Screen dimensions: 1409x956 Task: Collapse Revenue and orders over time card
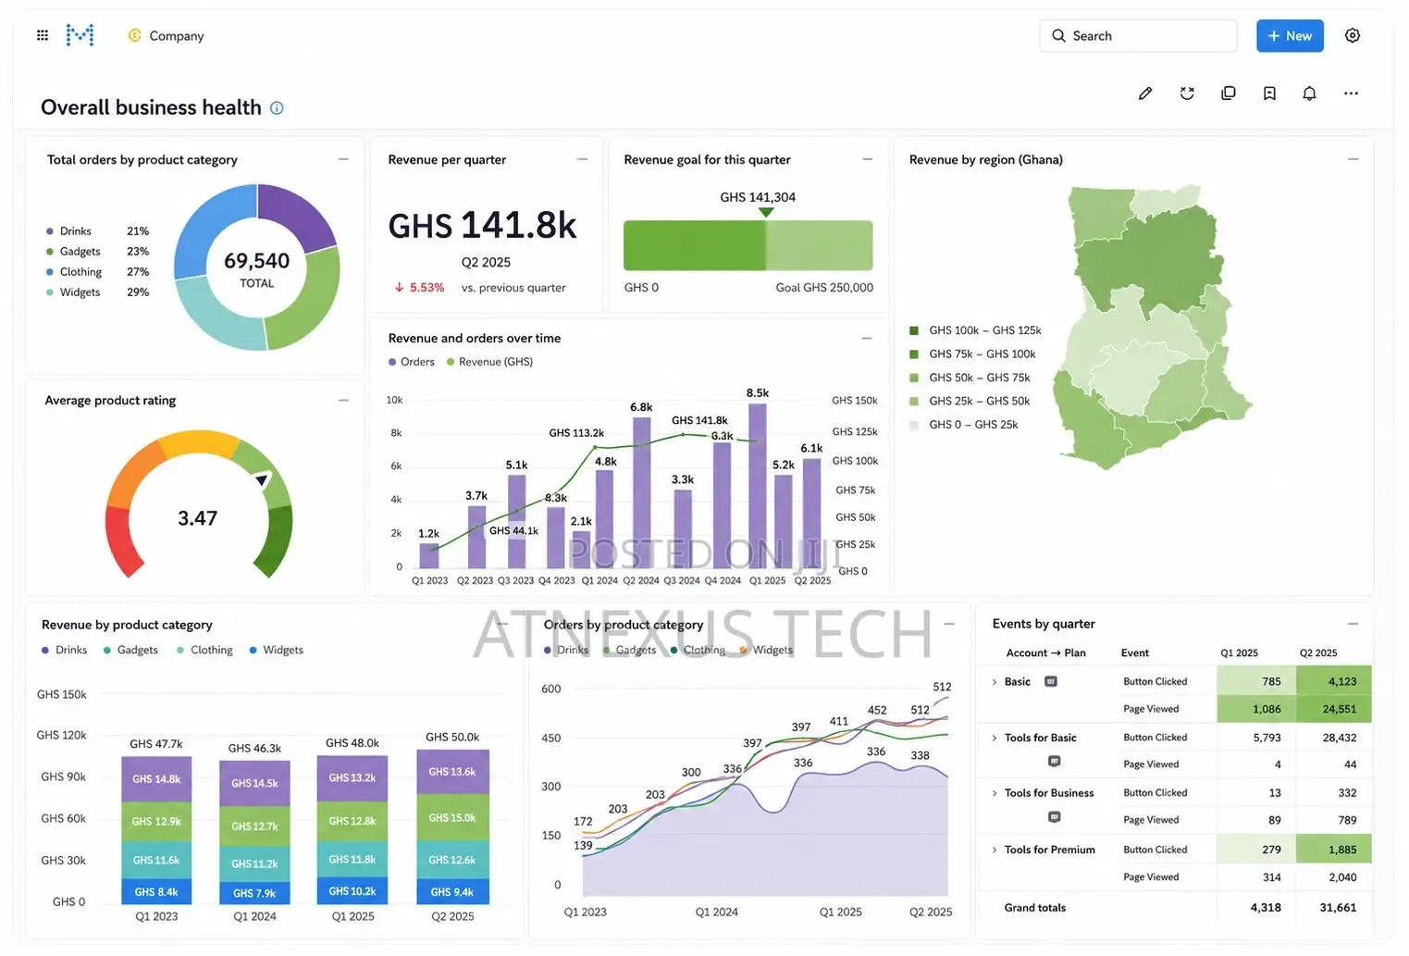coord(867,338)
